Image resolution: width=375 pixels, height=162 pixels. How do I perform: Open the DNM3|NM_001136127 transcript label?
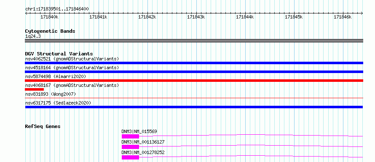[143, 142]
